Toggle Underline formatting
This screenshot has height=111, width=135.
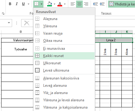(x=23, y=4)
